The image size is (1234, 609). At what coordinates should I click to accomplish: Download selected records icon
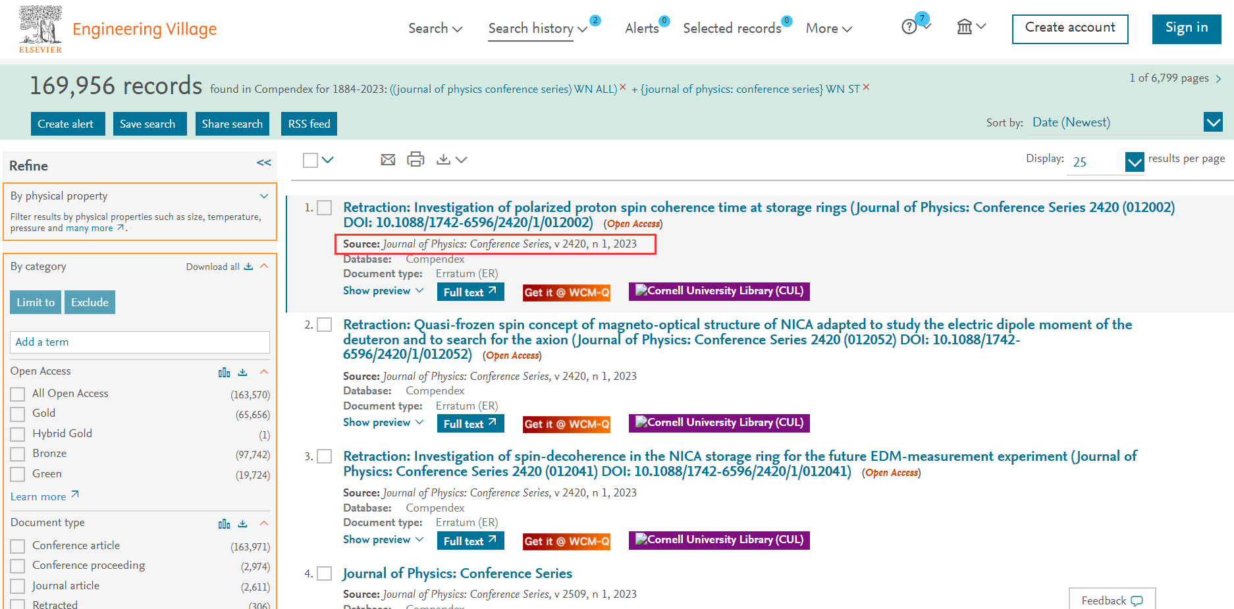tap(444, 159)
